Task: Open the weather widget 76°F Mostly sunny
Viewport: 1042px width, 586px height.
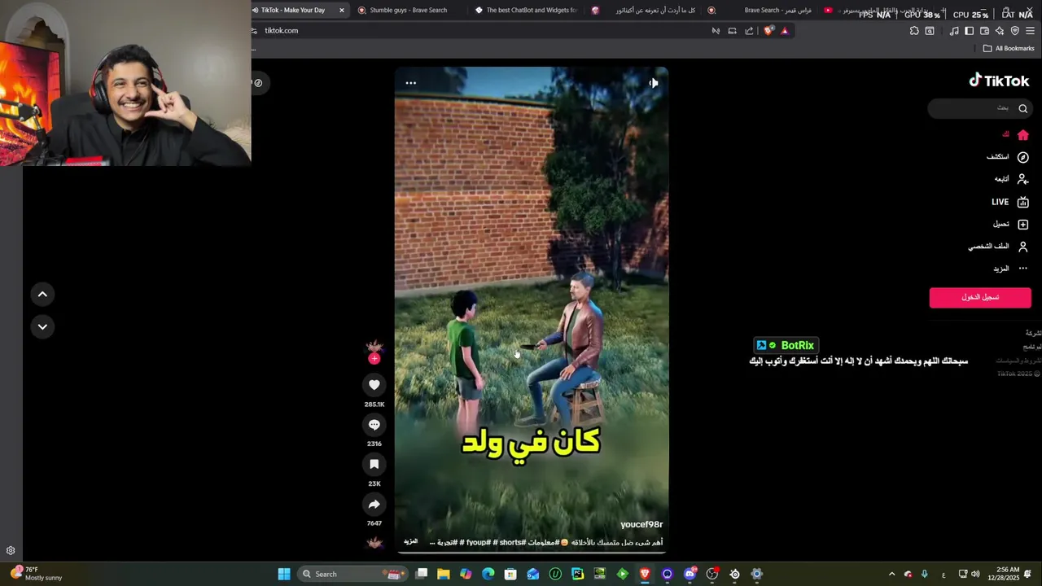Action: (x=37, y=574)
